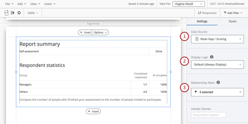Open the Data Source dropdown
The height and width of the screenshot is (124, 248).
[217, 39]
